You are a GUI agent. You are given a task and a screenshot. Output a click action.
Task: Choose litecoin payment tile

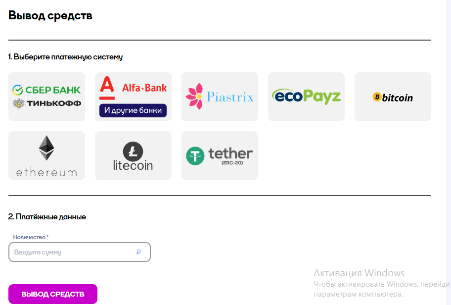click(x=133, y=156)
